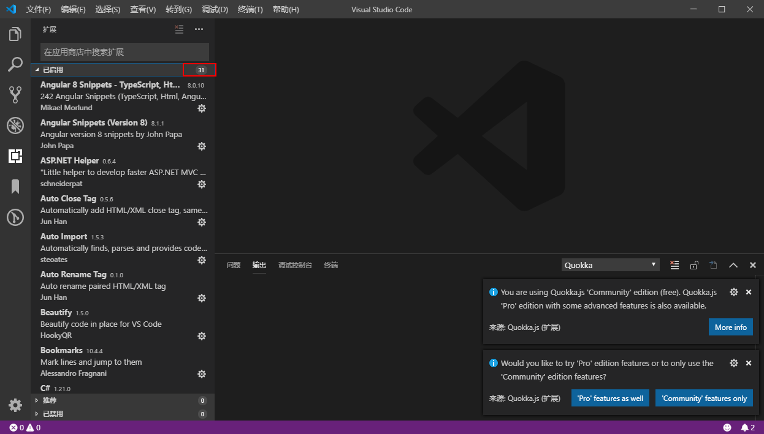Open notifications bell in status bar

pos(747,427)
